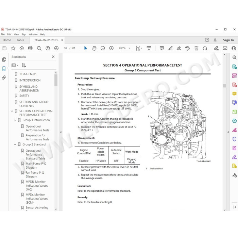Click the Save file icon
Image resolution: width=238 pixels, height=238 pixels.
pyautogui.click(x=4, y=48)
